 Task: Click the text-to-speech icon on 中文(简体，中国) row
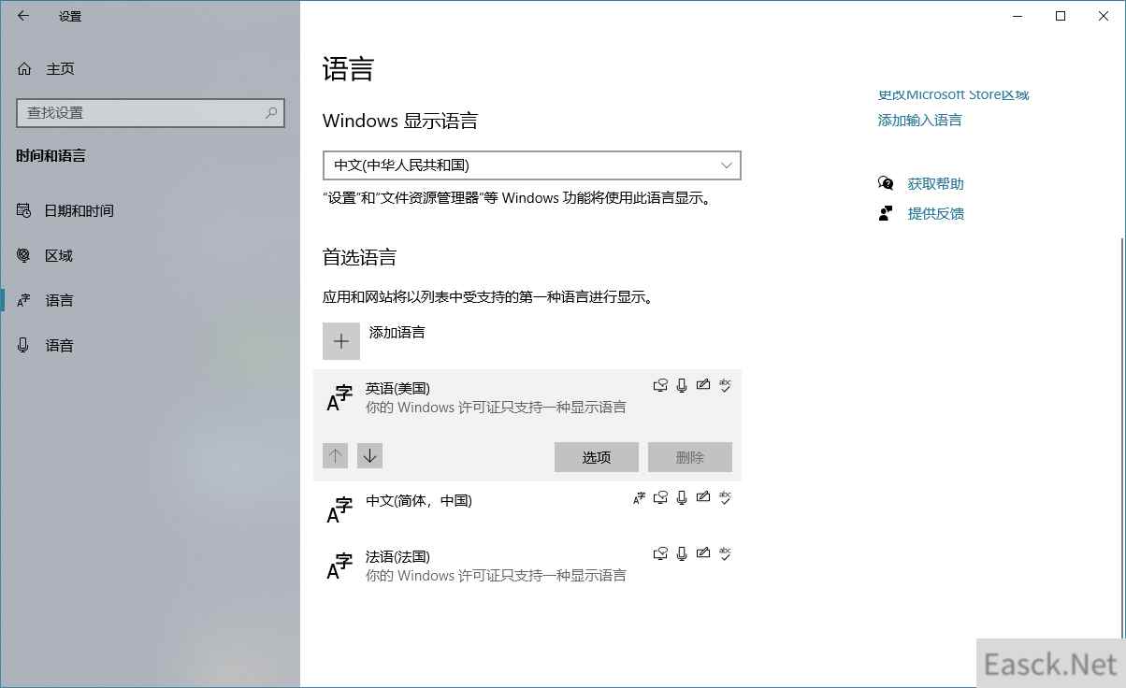(x=661, y=497)
